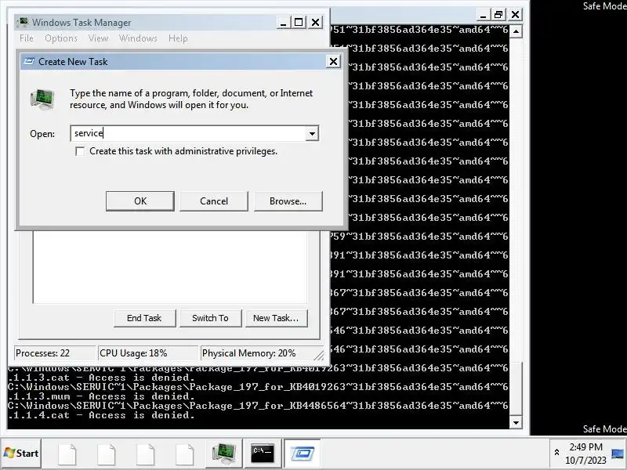Click the computer icon inside Run dialog
Image resolution: width=627 pixels, height=470 pixels.
pos(42,99)
